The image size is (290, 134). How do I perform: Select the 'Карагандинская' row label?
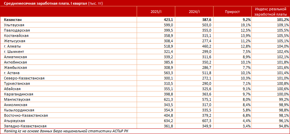pos(18,94)
